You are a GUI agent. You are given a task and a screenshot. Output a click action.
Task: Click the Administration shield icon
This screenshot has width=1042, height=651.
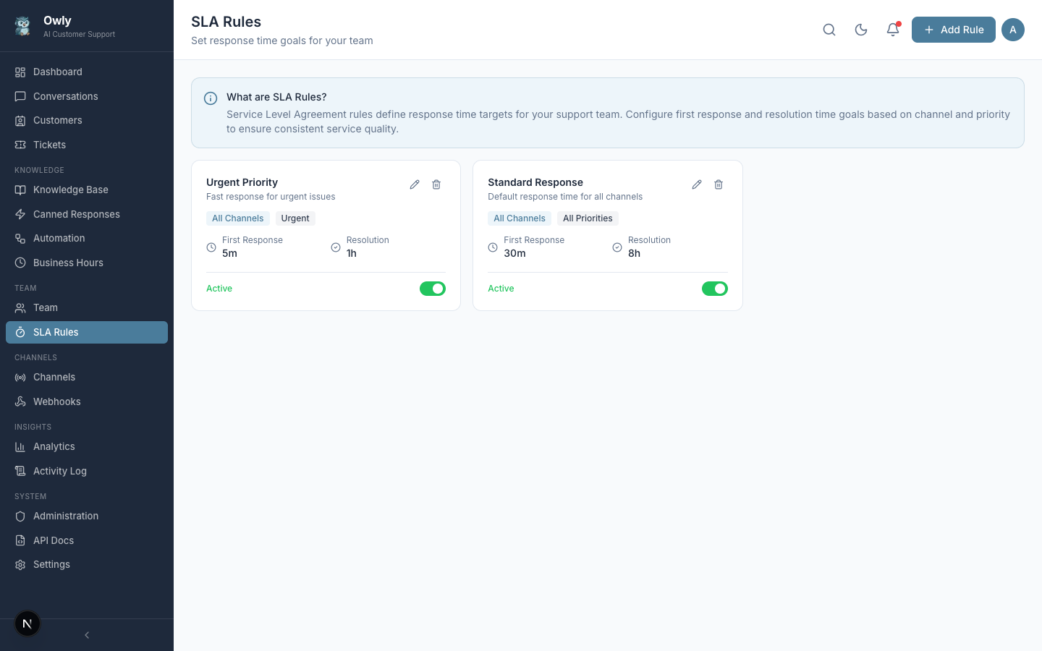coord(20,516)
